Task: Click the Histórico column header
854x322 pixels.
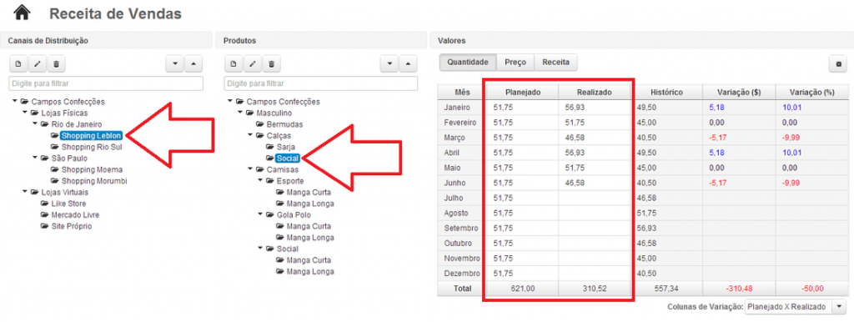Action: 667,93
